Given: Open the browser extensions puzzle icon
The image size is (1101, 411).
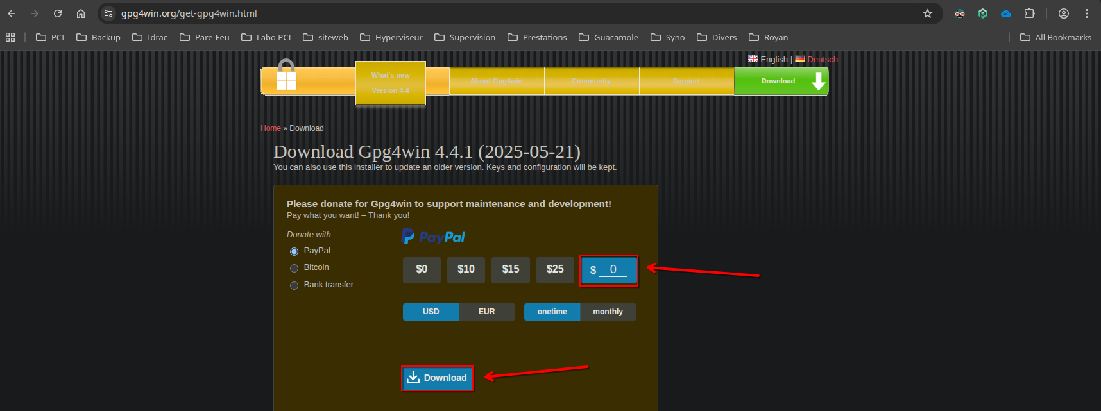Looking at the screenshot, I should (1029, 13).
